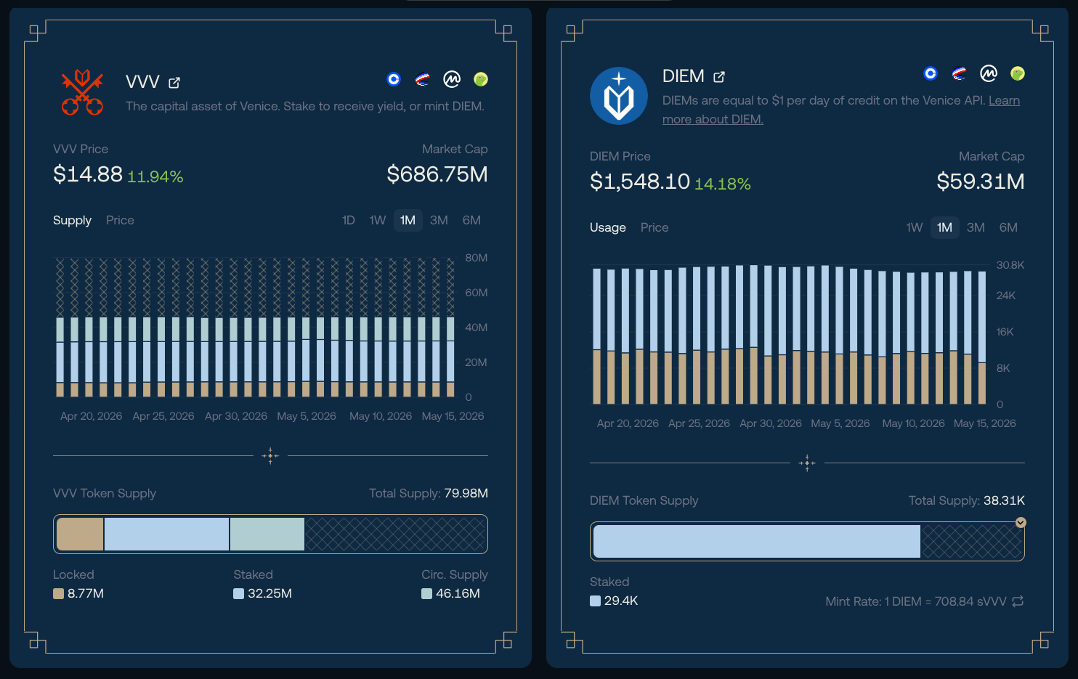Click the Locked legend swatch 8.77M

click(x=58, y=594)
